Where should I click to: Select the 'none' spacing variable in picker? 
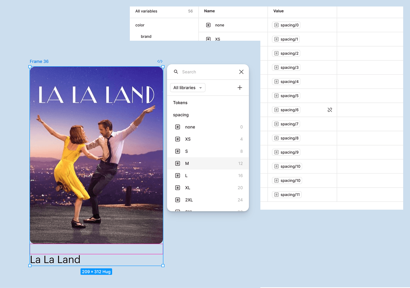(x=208, y=127)
